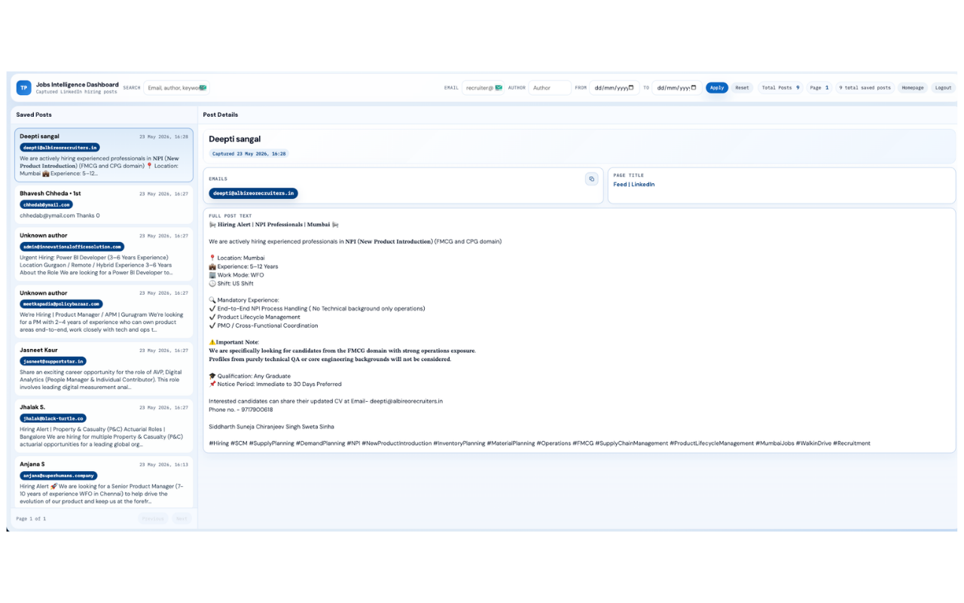Viewport: 964px width, 603px height.
Task: Click deepti@albireorecruiters.in chip in post details
Action: tap(253, 193)
